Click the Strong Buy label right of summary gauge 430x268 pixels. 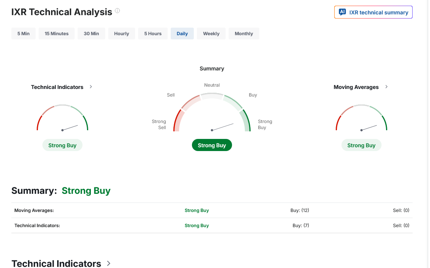click(265, 124)
